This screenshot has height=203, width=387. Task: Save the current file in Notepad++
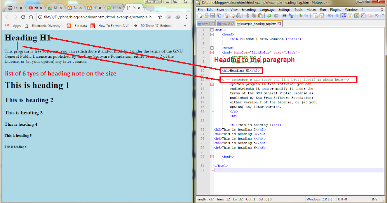click(213, 15)
